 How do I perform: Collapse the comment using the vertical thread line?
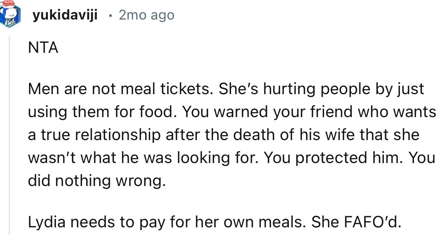[10, 134]
